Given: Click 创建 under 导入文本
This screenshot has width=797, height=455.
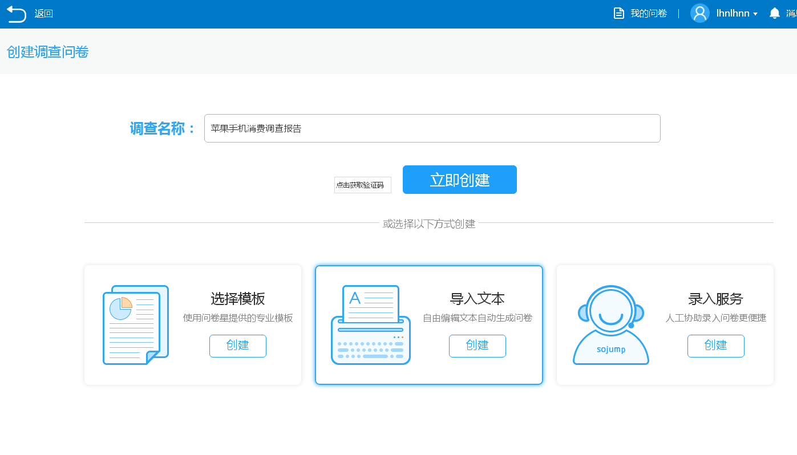Looking at the screenshot, I should coord(478,346).
